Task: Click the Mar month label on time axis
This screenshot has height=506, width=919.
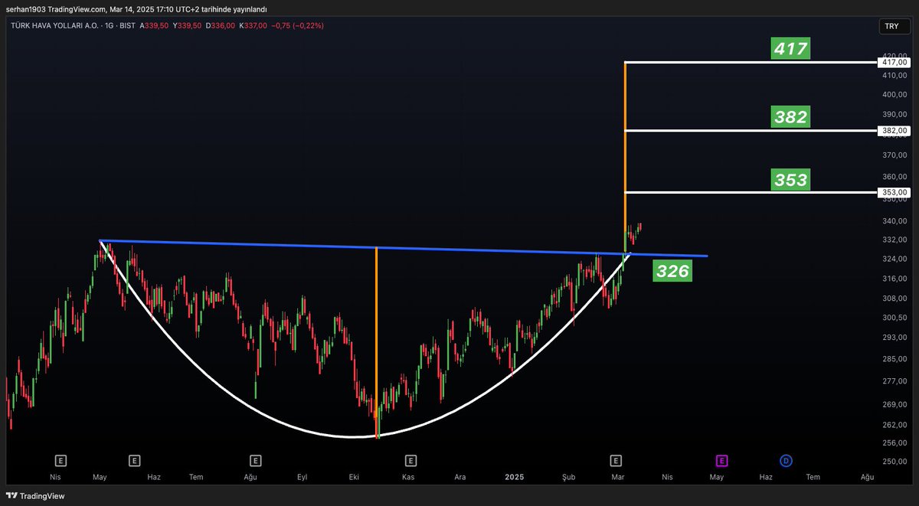Action: [x=619, y=477]
